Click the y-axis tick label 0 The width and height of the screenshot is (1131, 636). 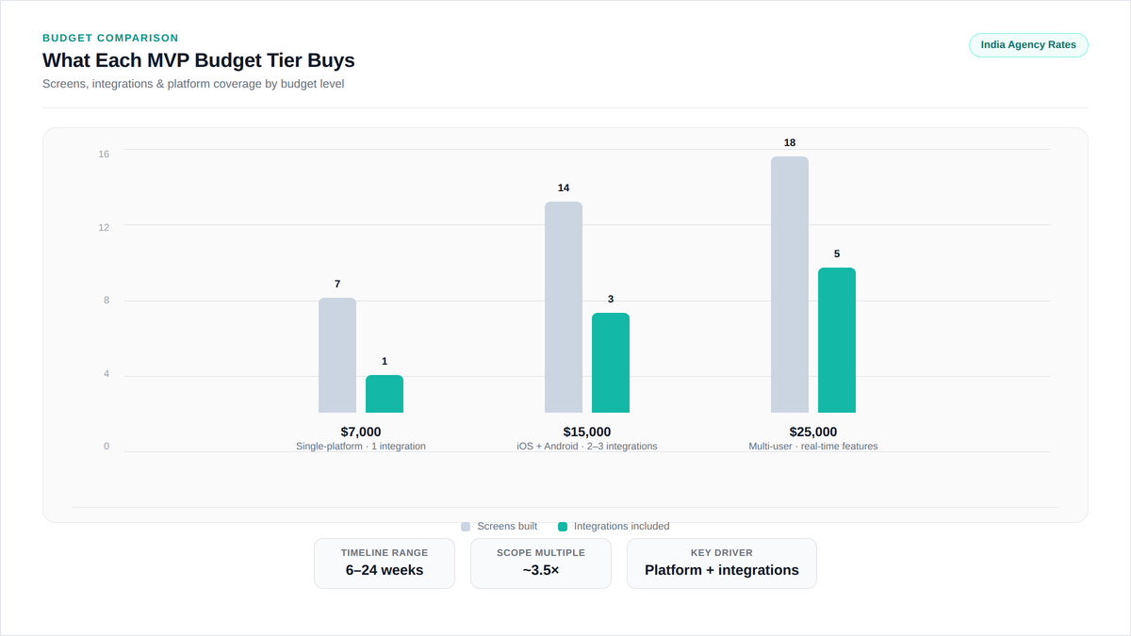coord(107,447)
